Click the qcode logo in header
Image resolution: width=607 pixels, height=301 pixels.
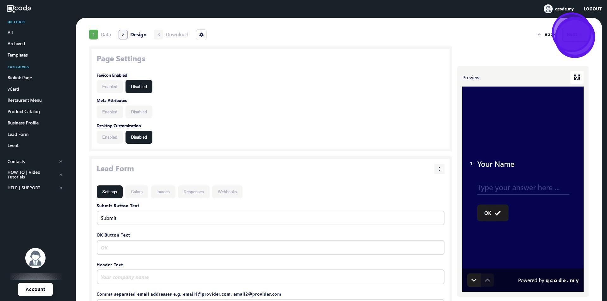(x=19, y=9)
